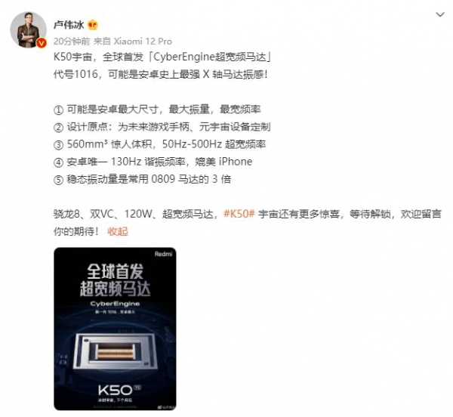
Task: Click the first post line mentioning CyberEngine超宽频马达
Action: [162, 57]
